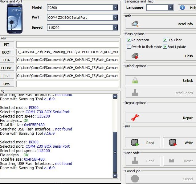
Task: Enable the Re-partition checkbox
Action: pos(129,40)
